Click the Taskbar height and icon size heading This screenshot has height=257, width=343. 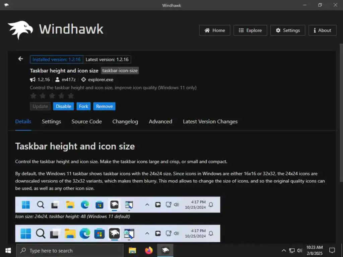[x=75, y=146]
